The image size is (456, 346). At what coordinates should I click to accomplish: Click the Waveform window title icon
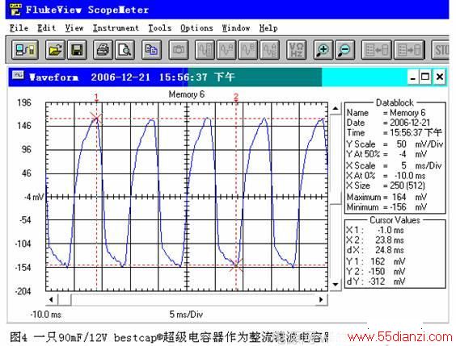pyautogui.click(x=18, y=76)
